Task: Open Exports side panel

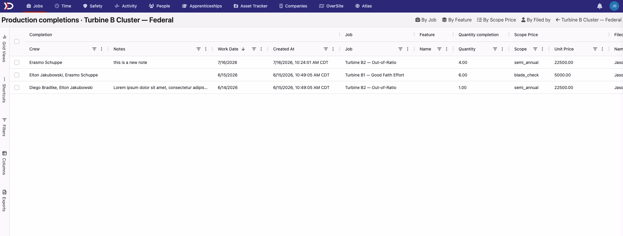Action: 4,201
